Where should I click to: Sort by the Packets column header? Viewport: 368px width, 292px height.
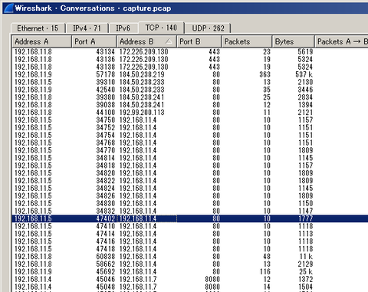click(x=247, y=41)
